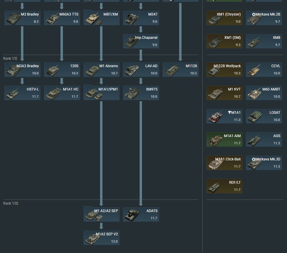Select the M1 Abrams card

coord(101,69)
